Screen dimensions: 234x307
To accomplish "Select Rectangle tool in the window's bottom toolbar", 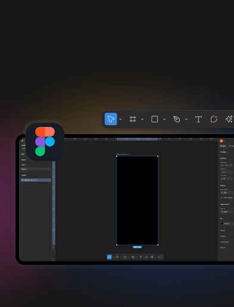I will (125, 257).
